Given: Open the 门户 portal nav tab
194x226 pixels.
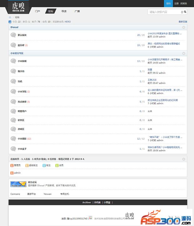Looking at the screenshot, I should [38, 11].
